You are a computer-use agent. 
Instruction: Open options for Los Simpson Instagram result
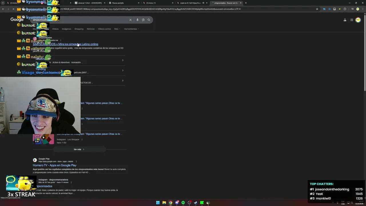pos(82,139)
